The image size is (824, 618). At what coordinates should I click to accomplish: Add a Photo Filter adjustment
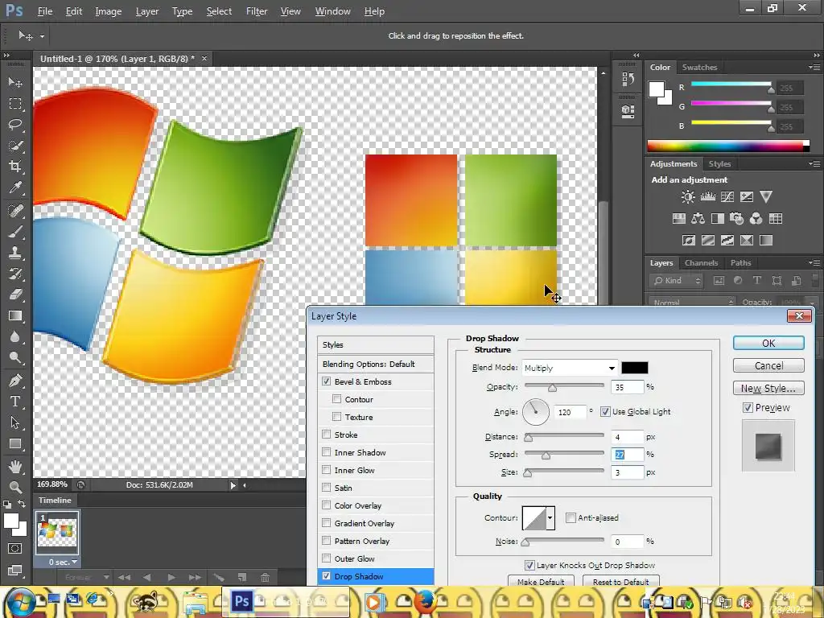pos(737,219)
